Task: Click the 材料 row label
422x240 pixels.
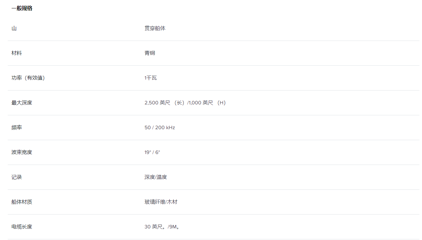Action: pos(16,53)
